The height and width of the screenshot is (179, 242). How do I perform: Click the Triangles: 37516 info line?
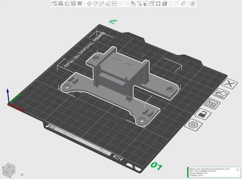click(x=196, y=176)
